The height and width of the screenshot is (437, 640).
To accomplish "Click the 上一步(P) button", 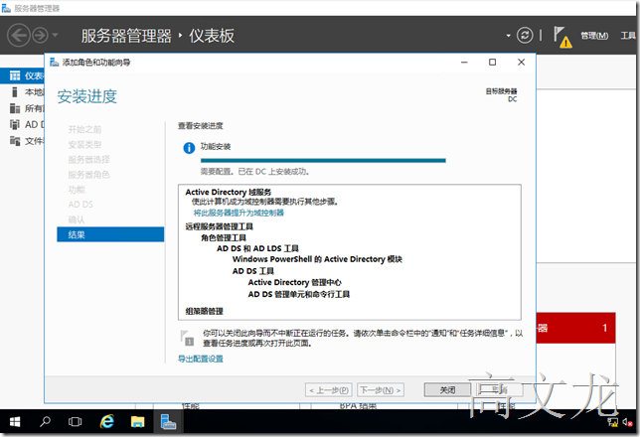I will click(x=328, y=390).
